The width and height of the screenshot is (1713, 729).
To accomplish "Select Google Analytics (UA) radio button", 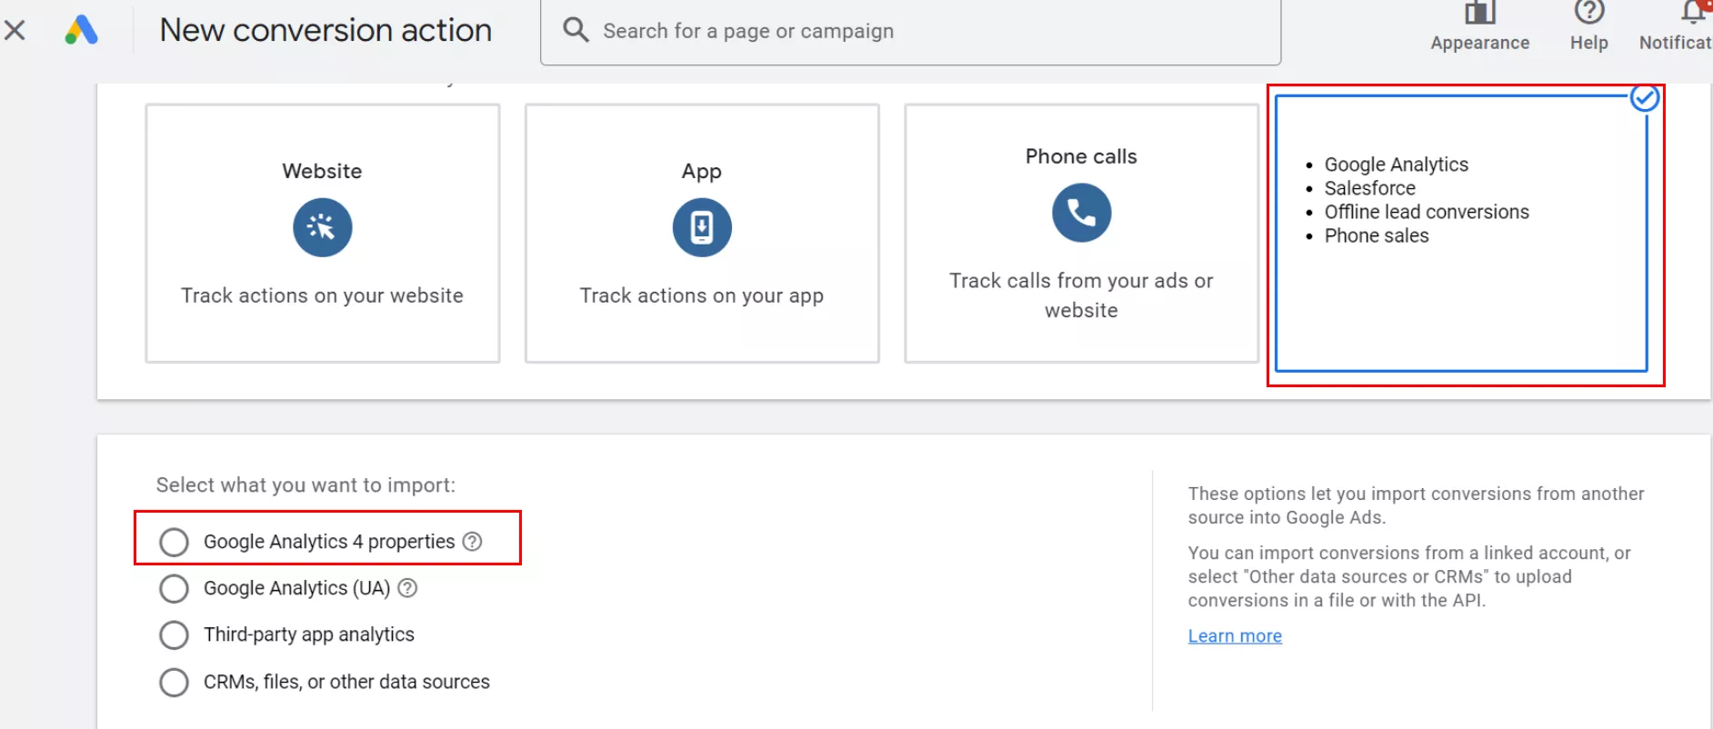I will point(174,588).
